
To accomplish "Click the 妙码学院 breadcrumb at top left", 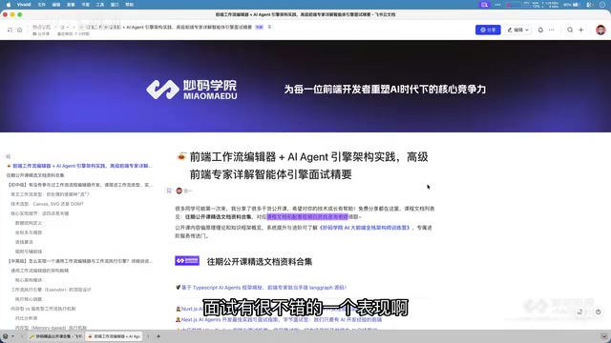I will point(42,28).
